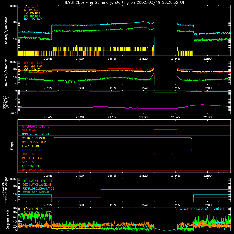234x234 pixels.
Task: Click the raised segment of the GAP_FLAG line
Action: [x=166, y=130]
